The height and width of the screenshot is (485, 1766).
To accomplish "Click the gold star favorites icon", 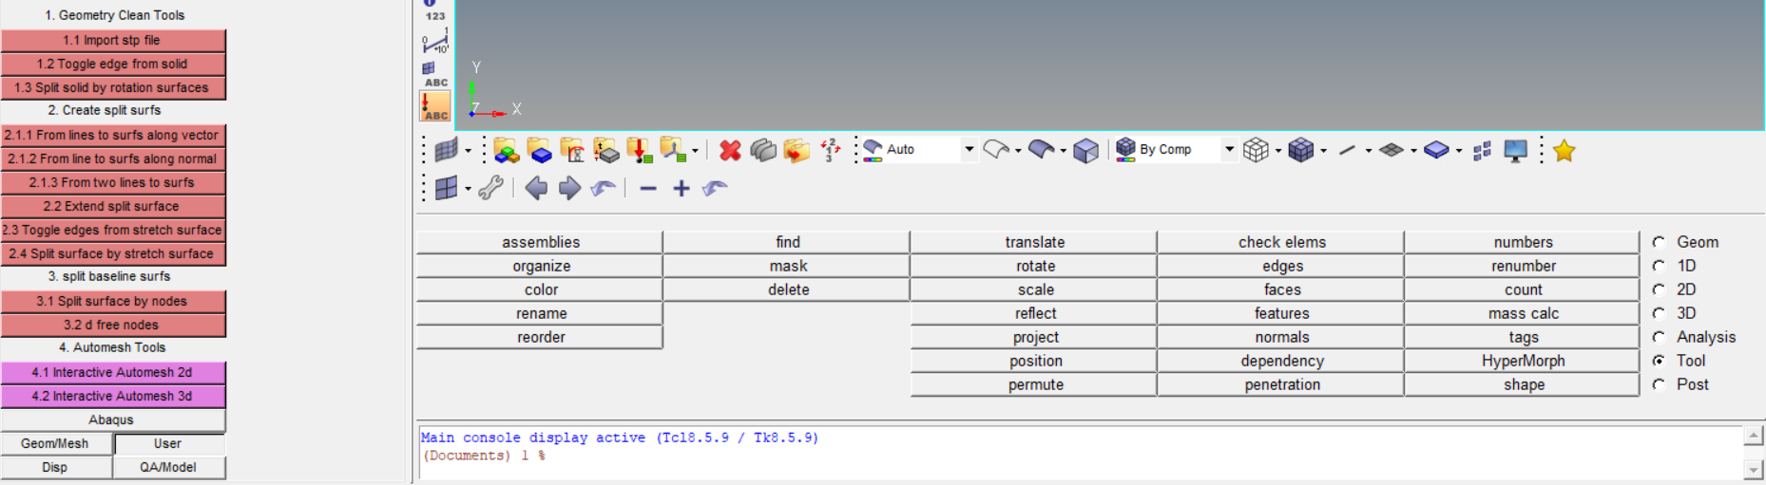I will [x=1564, y=150].
